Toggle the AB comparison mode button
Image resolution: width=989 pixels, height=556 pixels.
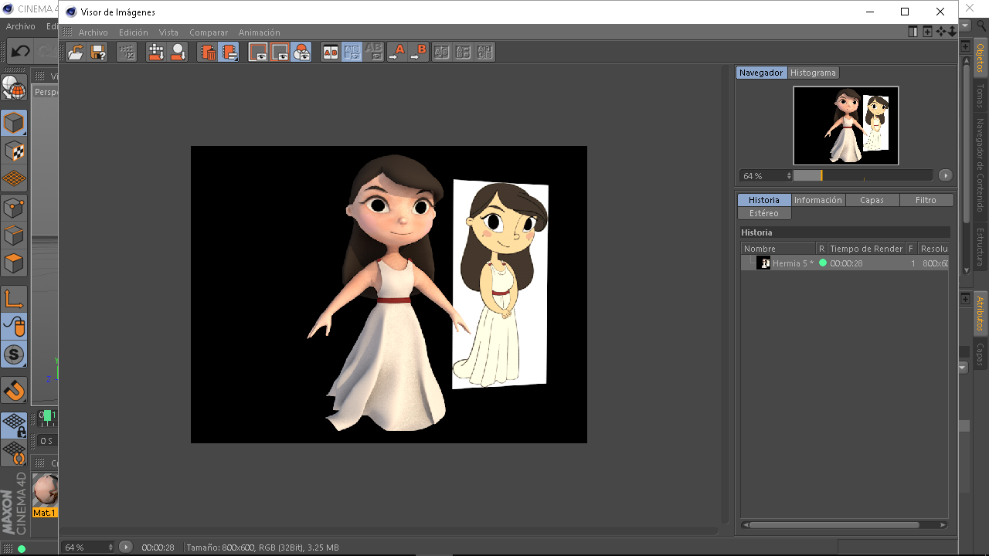click(x=330, y=53)
